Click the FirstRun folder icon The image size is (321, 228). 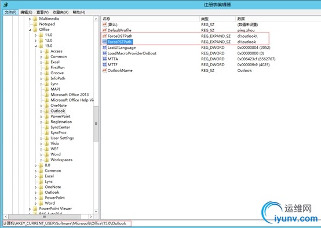point(47,67)
